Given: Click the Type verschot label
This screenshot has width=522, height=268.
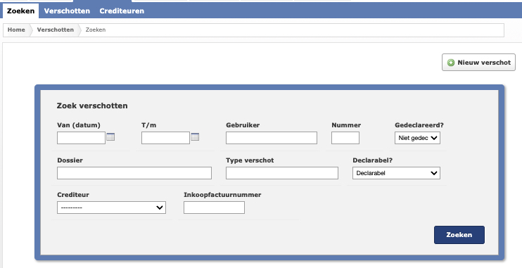Looking at the screenshot, I should tap(250, 160).
